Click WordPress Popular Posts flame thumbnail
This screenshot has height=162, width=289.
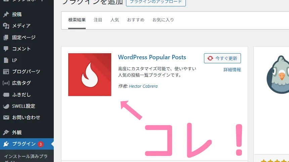tap(90, 75)
